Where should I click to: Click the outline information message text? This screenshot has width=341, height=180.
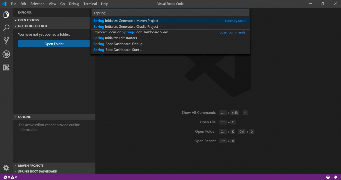(x=49, y=127)
